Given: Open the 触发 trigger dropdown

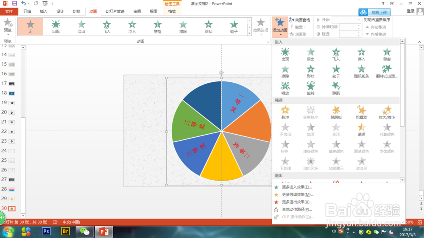Looking at the screenshot, I should click(298, 27).
